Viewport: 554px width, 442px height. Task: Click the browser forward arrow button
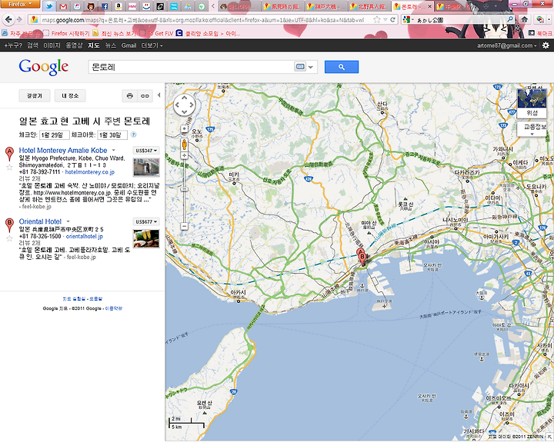19,19
